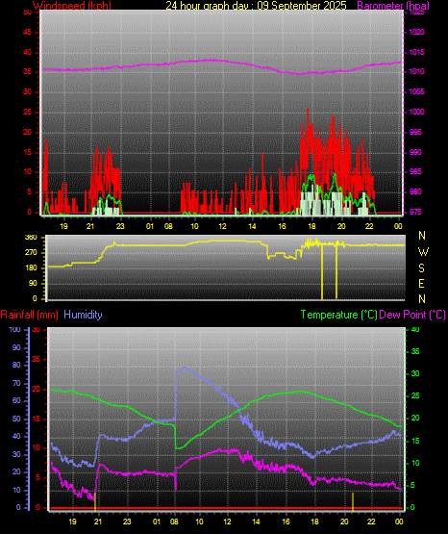Select hour 18 on bottom chart time axis

[315, 521]
